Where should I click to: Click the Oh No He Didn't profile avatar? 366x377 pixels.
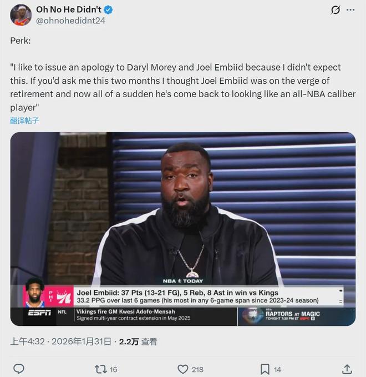point(21,15)
